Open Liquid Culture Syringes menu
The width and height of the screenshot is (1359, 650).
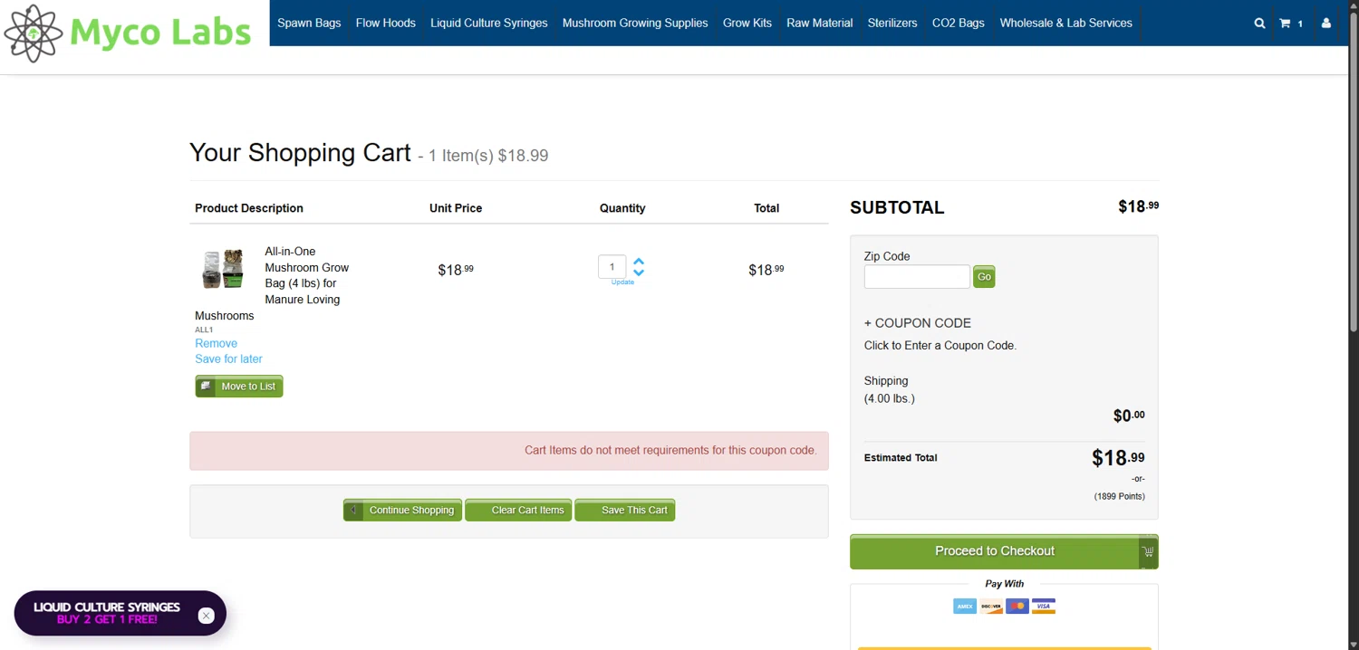click(489, 23)
